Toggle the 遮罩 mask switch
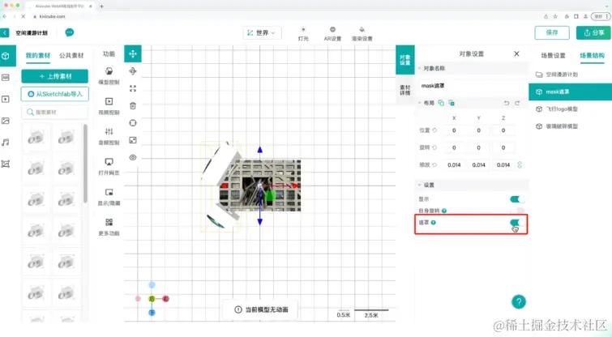Image resolution: width=612 pixels, height=337 pixels. (517, 223)
